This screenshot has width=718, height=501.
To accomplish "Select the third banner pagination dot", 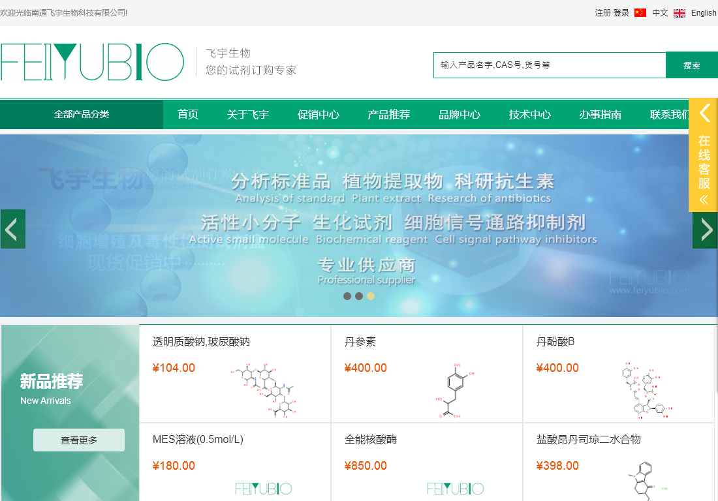I will coord(371,296).
